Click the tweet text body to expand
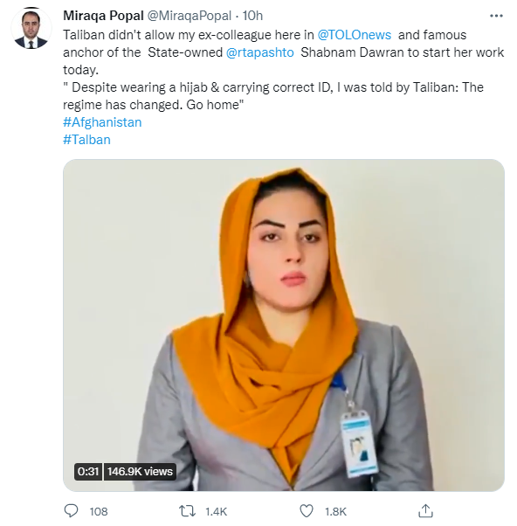Screen dimensions: 517x526 (283, 70)
